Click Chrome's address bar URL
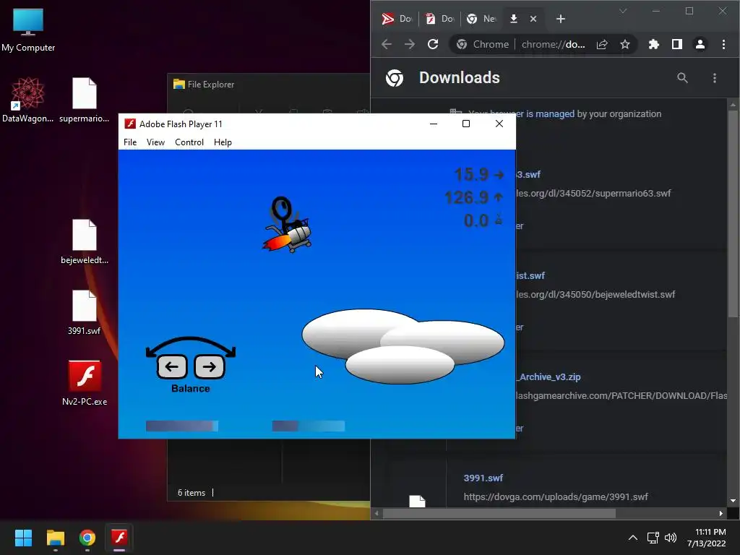This screenshot has height=555, width=740. click(x=553, y=44)
